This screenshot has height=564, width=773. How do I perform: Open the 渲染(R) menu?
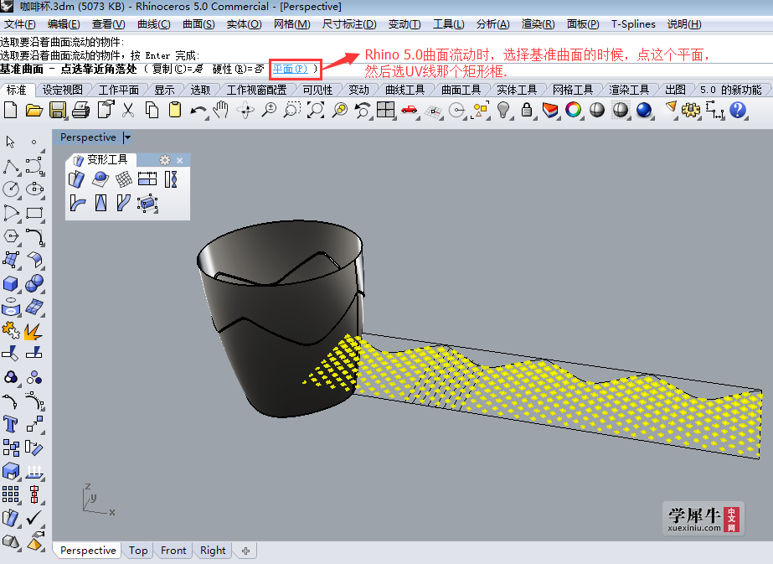tap(538, 24)
